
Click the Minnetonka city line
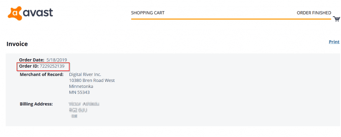click(81, 86)
